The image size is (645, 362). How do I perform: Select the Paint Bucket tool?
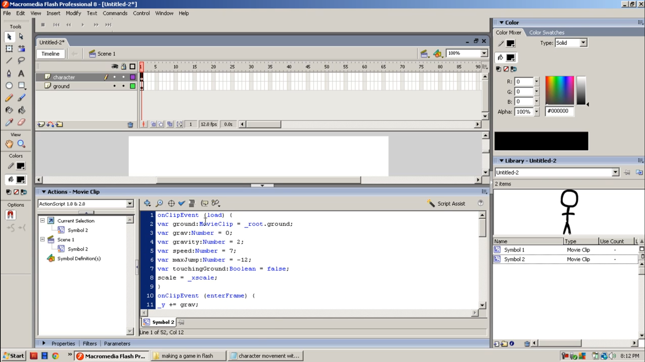21,110
